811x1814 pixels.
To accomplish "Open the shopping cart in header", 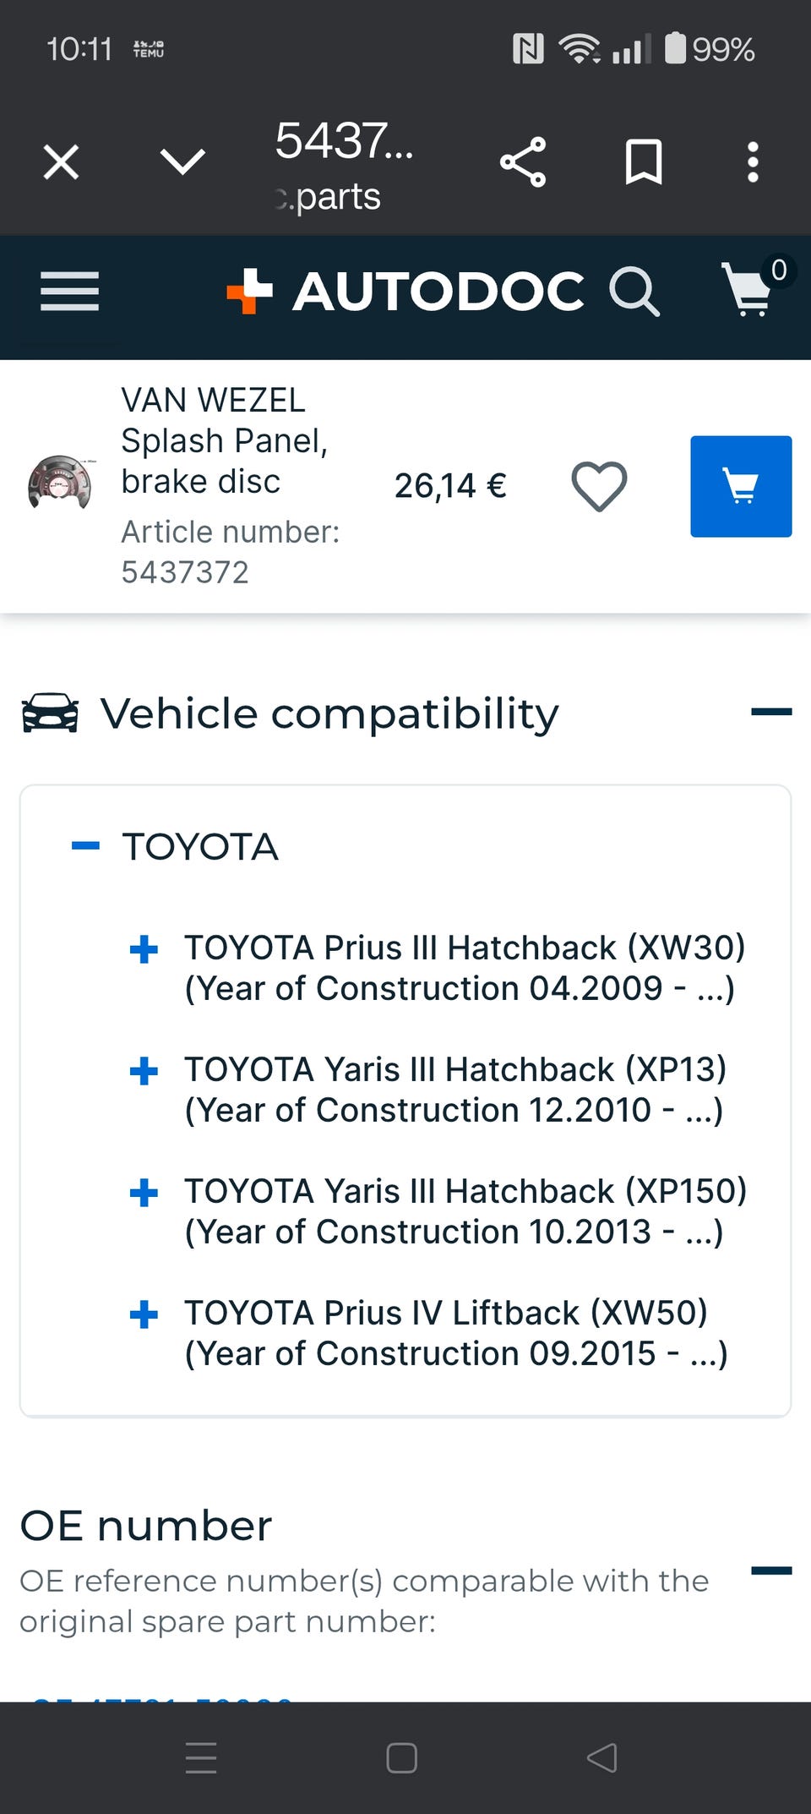I will coord(748,290).
